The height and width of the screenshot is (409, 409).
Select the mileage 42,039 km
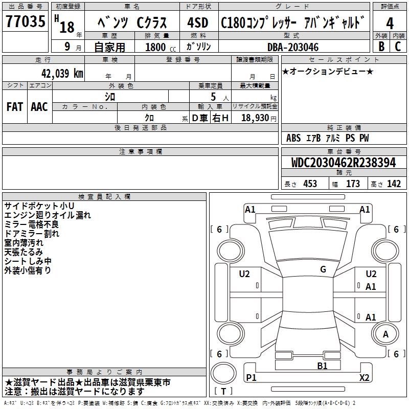point(62,74)
